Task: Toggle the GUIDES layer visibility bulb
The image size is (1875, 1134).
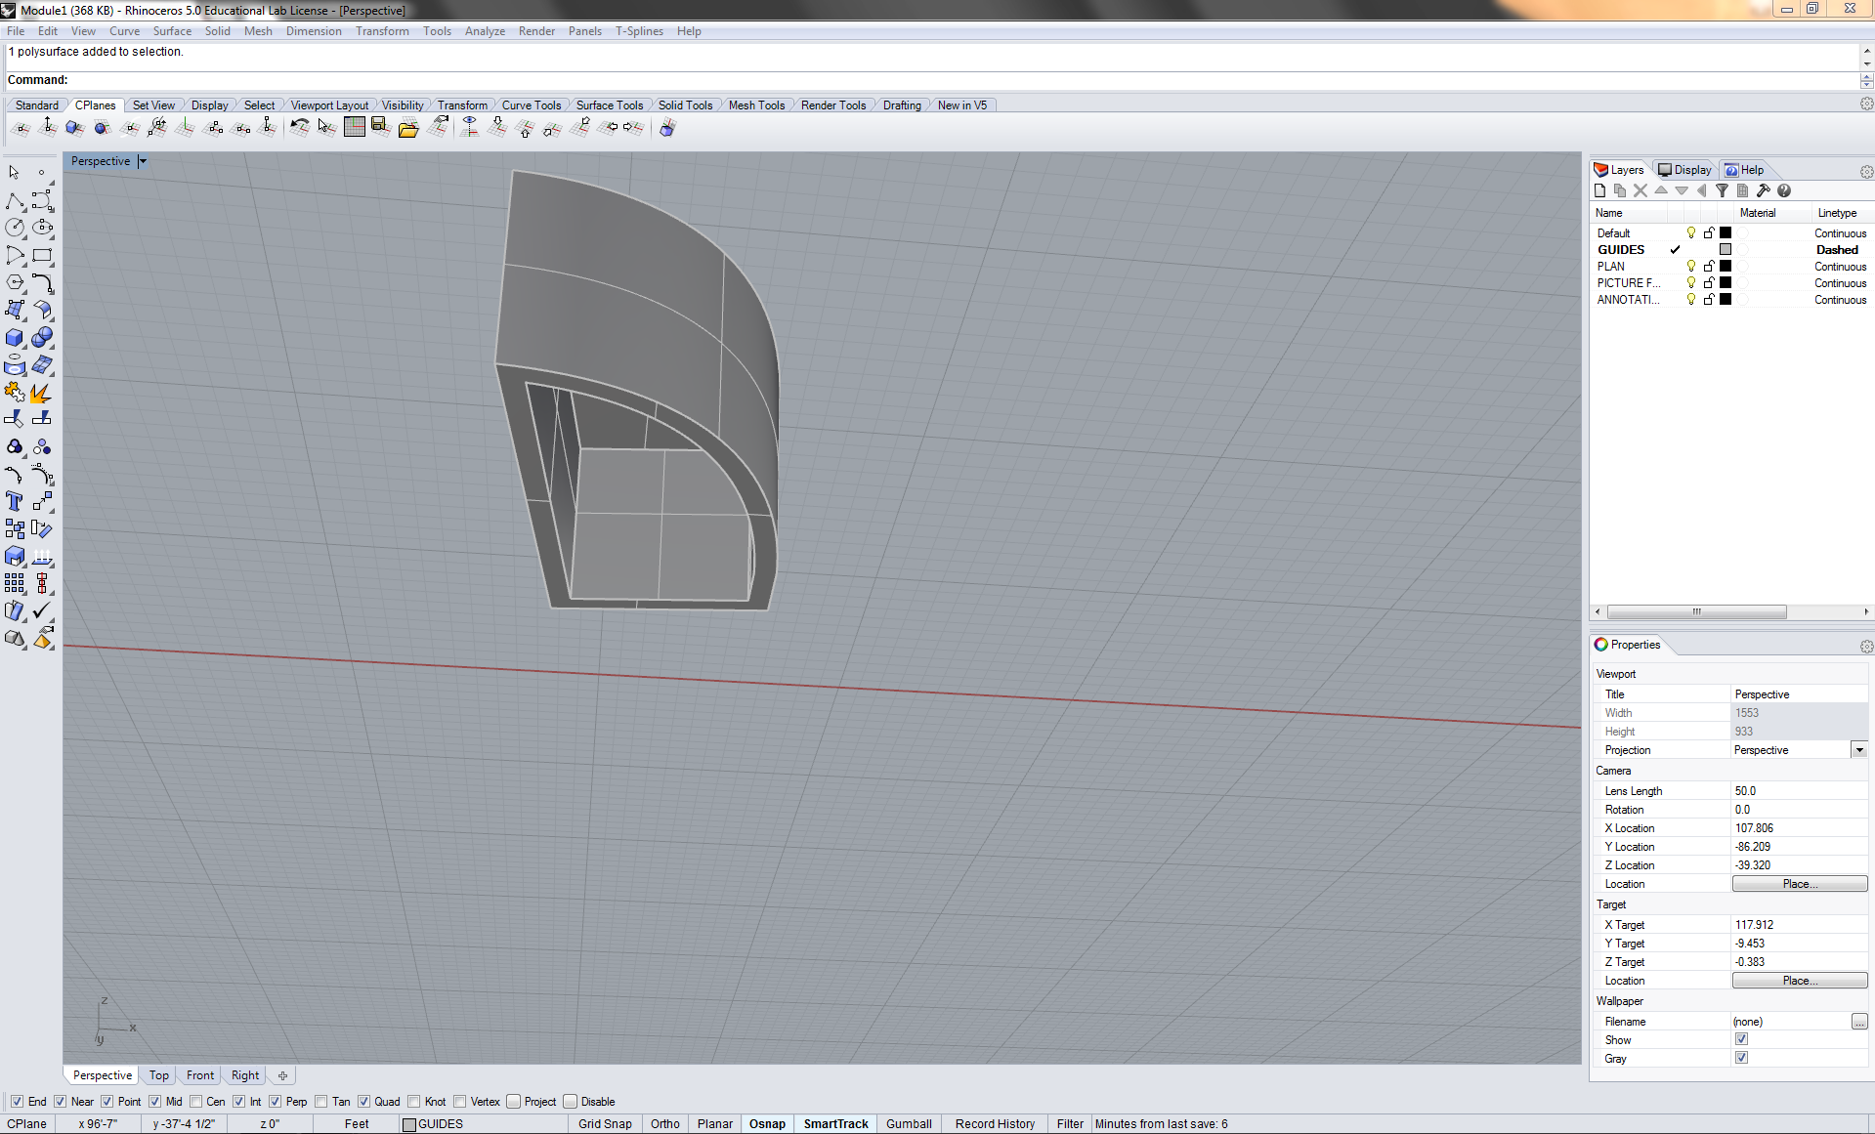Action: point(1690,249)
